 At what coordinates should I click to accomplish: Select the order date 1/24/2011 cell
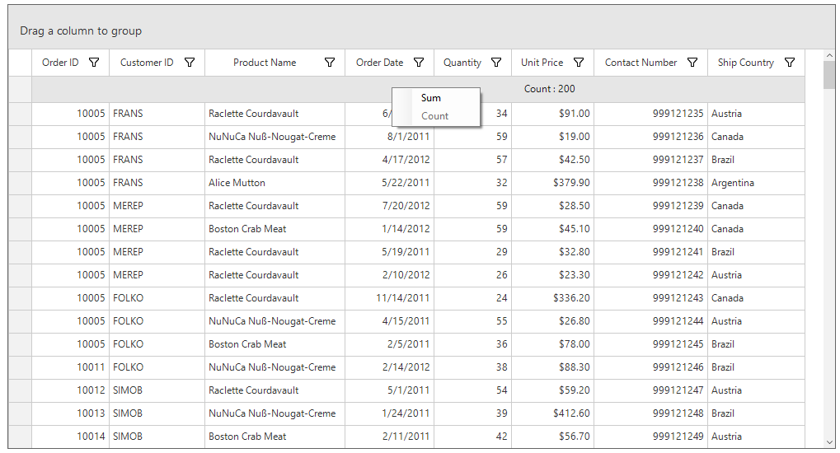coord(389,413)
